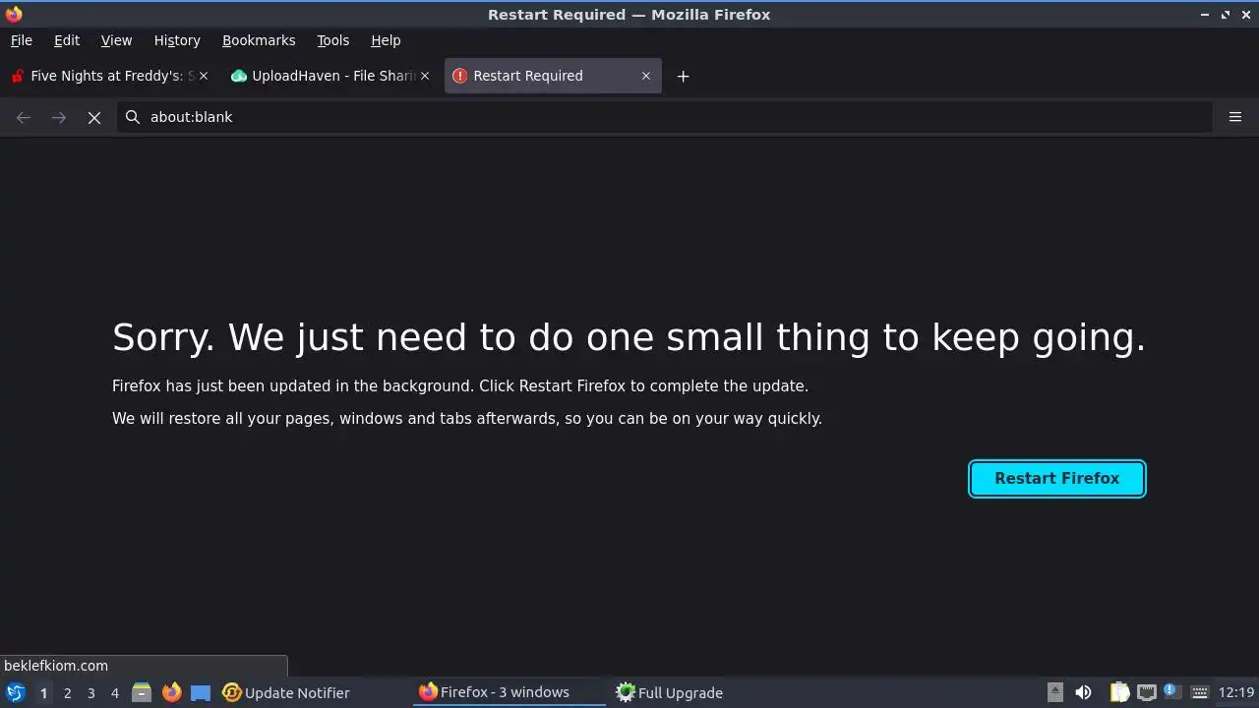Viewport: 1259px width, 708px height.
Task: Open the Firefox hamburger application menu
Action: click(x=1235, y=117)
